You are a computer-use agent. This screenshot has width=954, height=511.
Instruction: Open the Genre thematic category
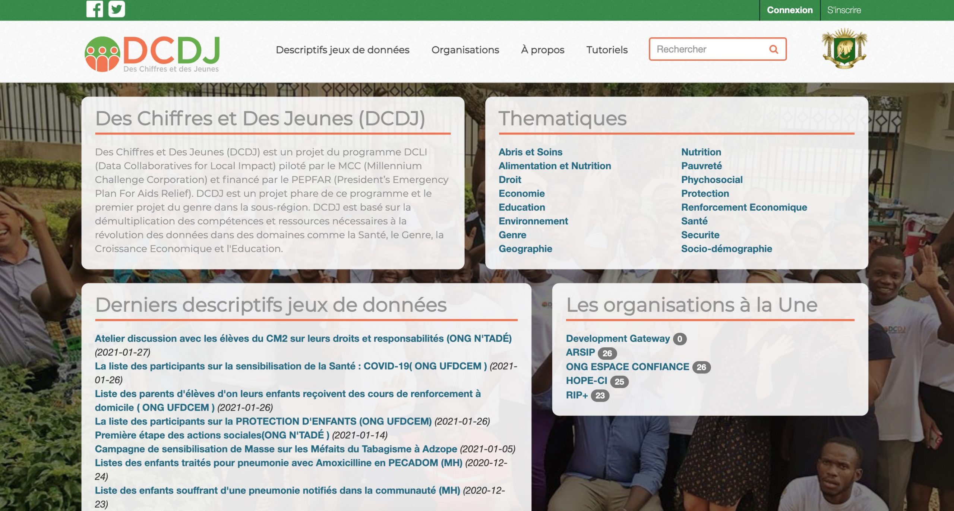(512, 235)
